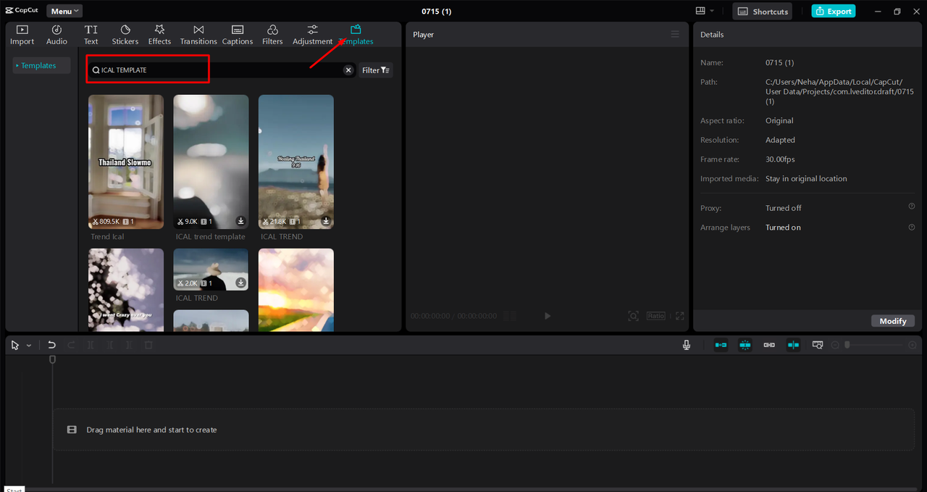This screenshot has width=927, height=492.
Task: Click the 30.00fps frame rate value
Action: pos(780,159)
